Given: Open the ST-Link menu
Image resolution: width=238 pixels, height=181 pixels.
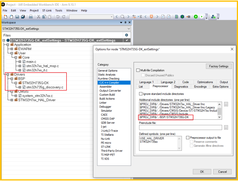Looking at the screenshot, I should click(x=47, y=10).
